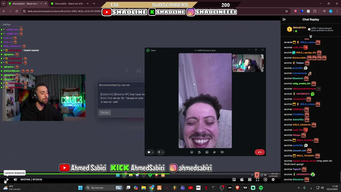This screenshot has height=192, width=341.
Task: Show hidden system tray icons chevron
Action: click(299, 188)
